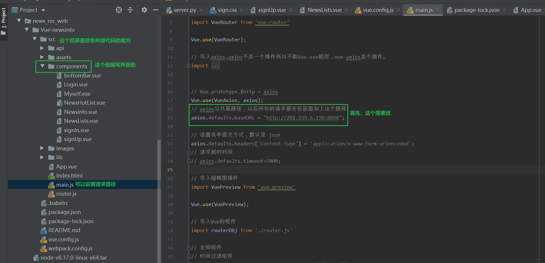Close the vue.config.js tab
The height and width of the screenshot is (263, 545).
(398, 10)
